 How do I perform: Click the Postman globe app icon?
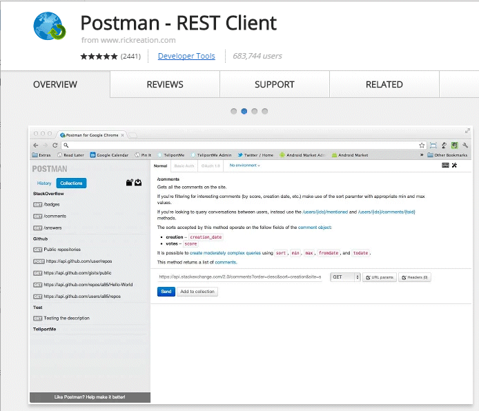(x=50, y=26)
